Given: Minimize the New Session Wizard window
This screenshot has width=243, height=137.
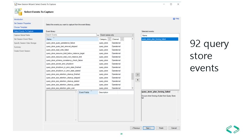Looking at the screenshot, I should click(164, 4).
